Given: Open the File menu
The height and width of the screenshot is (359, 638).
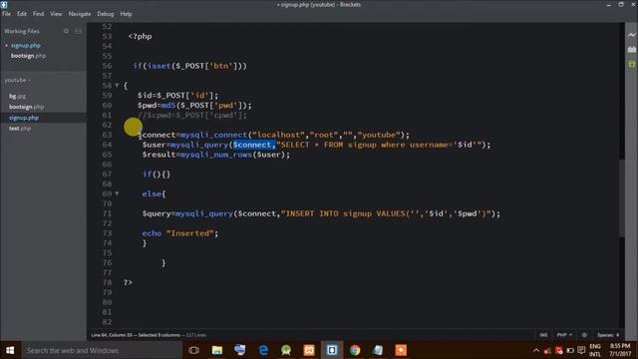Looking at the screenshot, I should 7,14.
